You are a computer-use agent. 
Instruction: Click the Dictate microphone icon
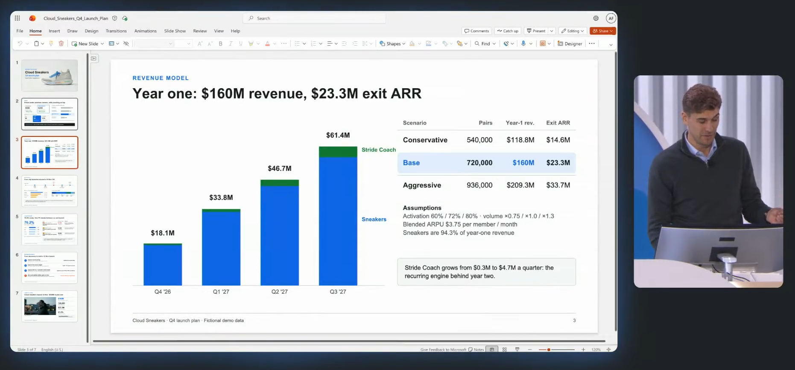pos(523,43)
